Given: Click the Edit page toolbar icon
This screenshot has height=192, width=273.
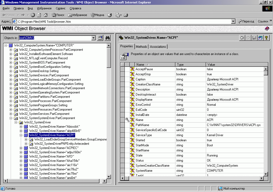Looking at the screenshot, I should click(118, 15).
